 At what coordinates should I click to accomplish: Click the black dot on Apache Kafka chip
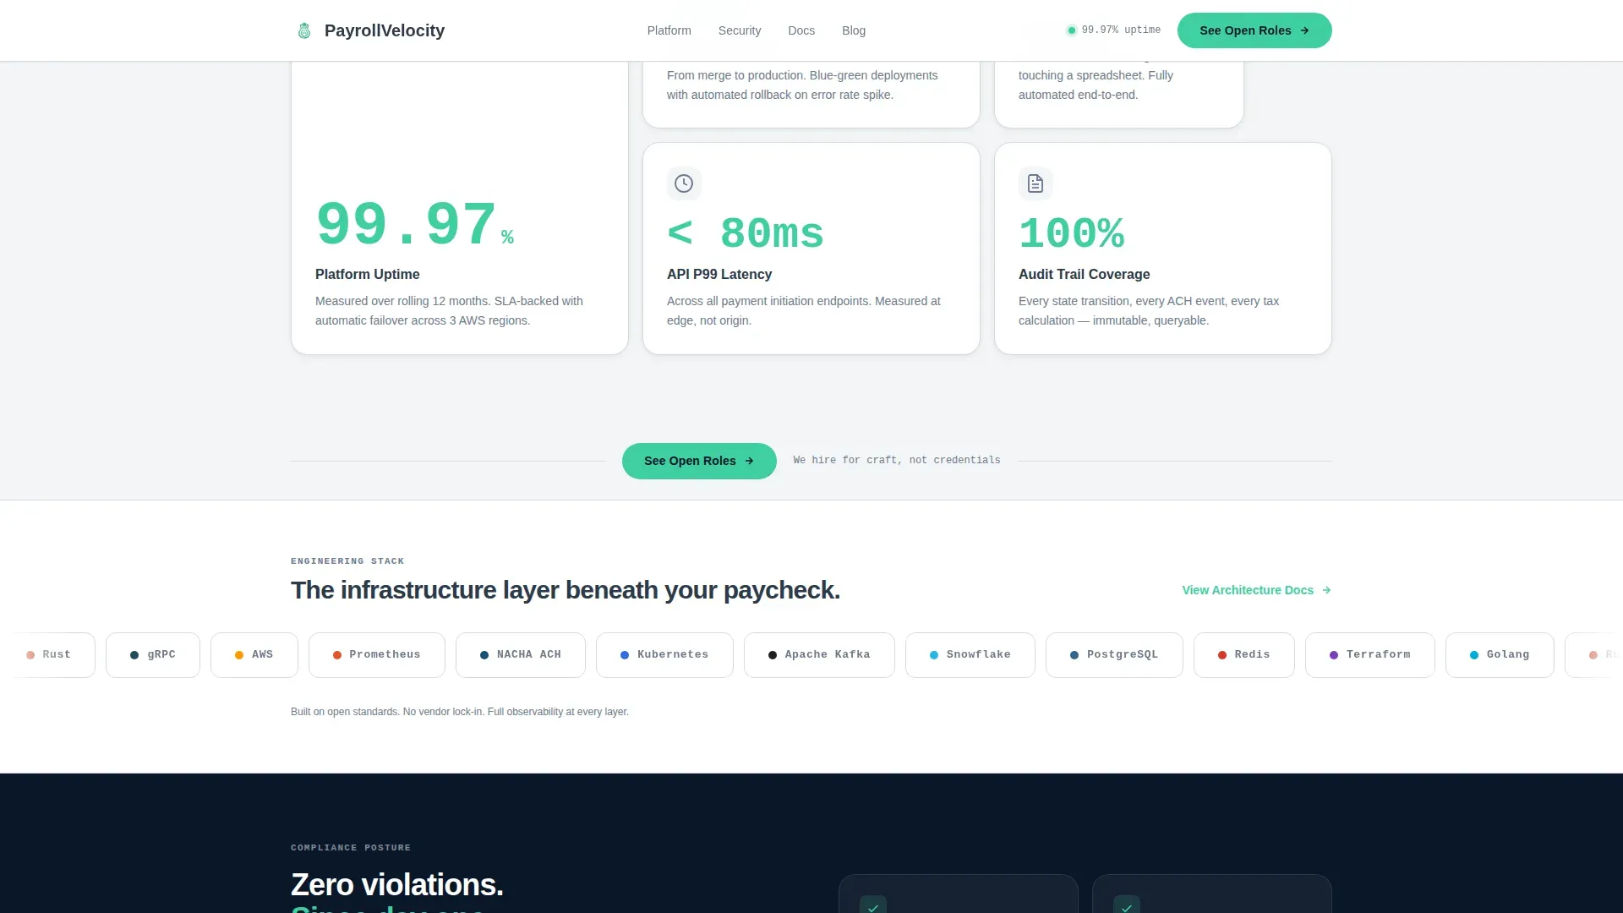pos(773,655)
